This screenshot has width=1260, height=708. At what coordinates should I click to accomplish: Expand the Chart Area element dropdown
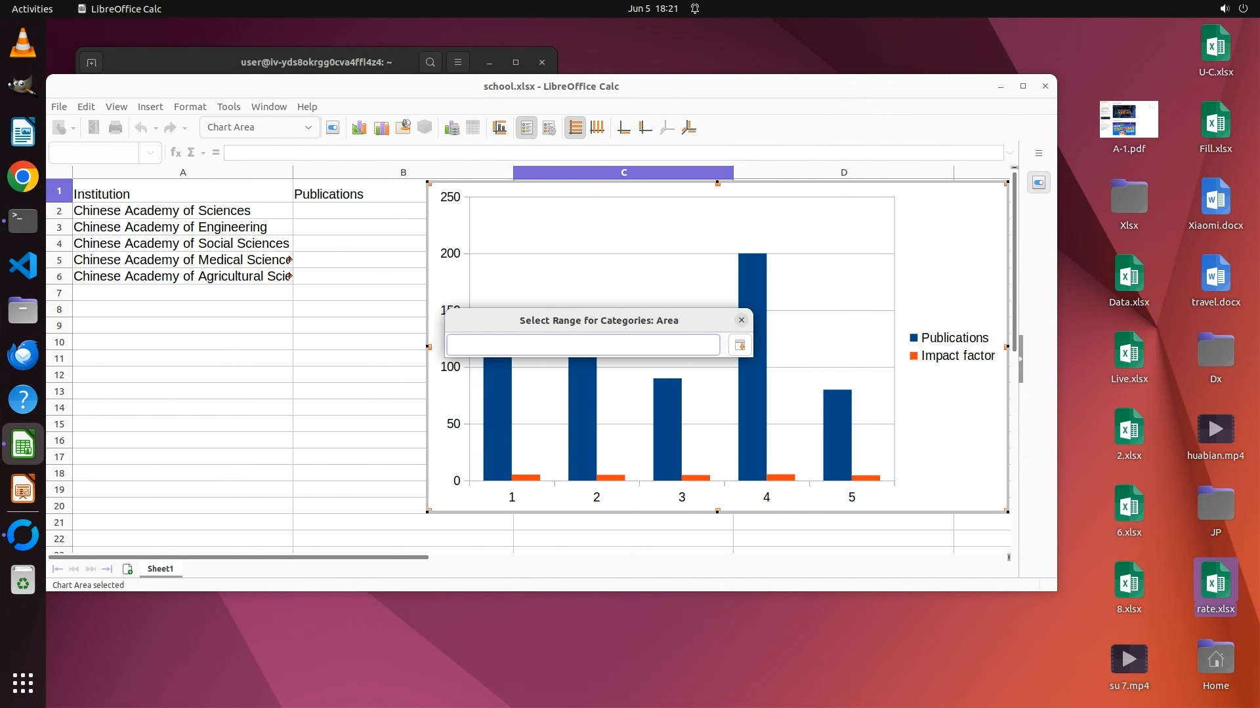308,128
